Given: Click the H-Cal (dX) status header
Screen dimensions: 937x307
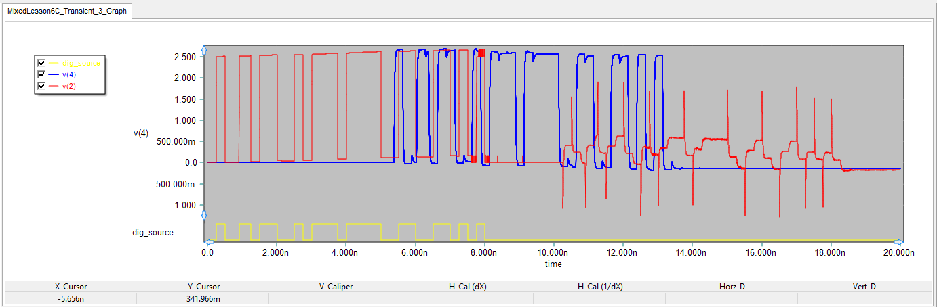Looking at the screenshot, I should [468, 287].
